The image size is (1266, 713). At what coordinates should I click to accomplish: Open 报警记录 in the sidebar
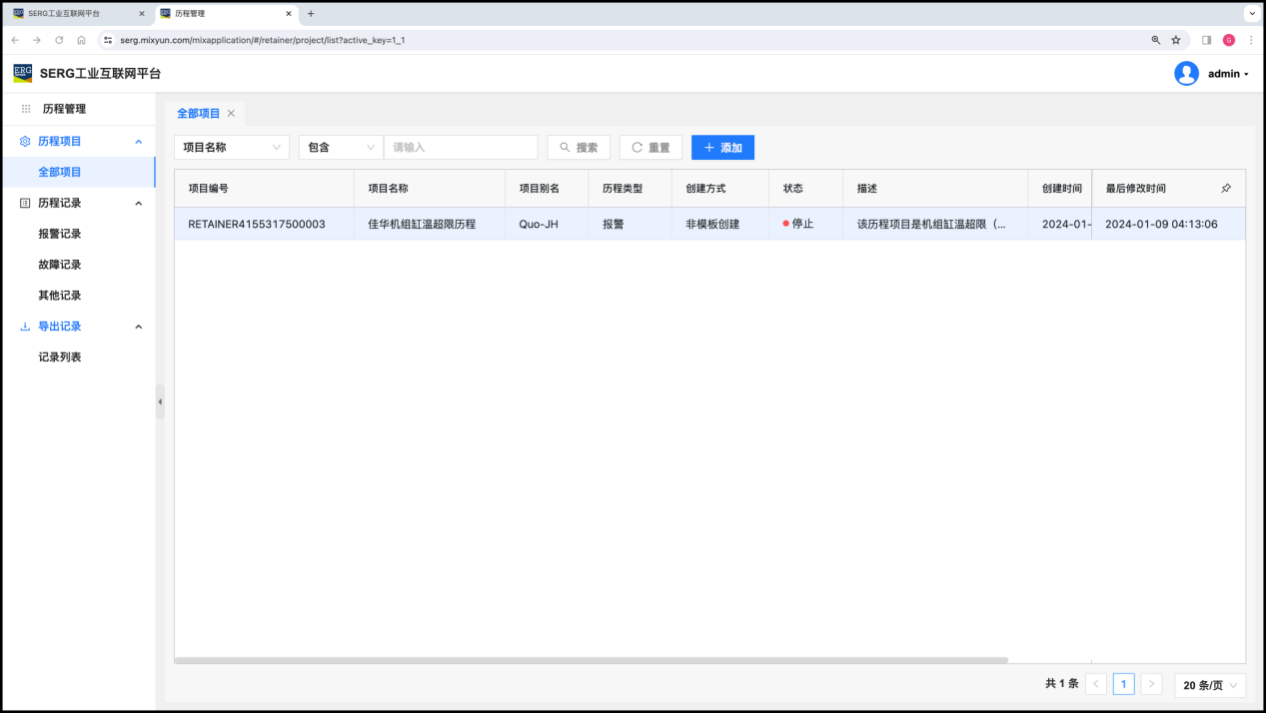point(60,234)
